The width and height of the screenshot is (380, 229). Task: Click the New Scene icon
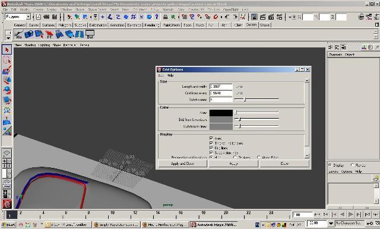(39, 17)
